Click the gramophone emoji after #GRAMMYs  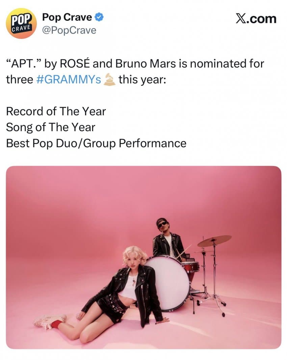tap(109, 80)
